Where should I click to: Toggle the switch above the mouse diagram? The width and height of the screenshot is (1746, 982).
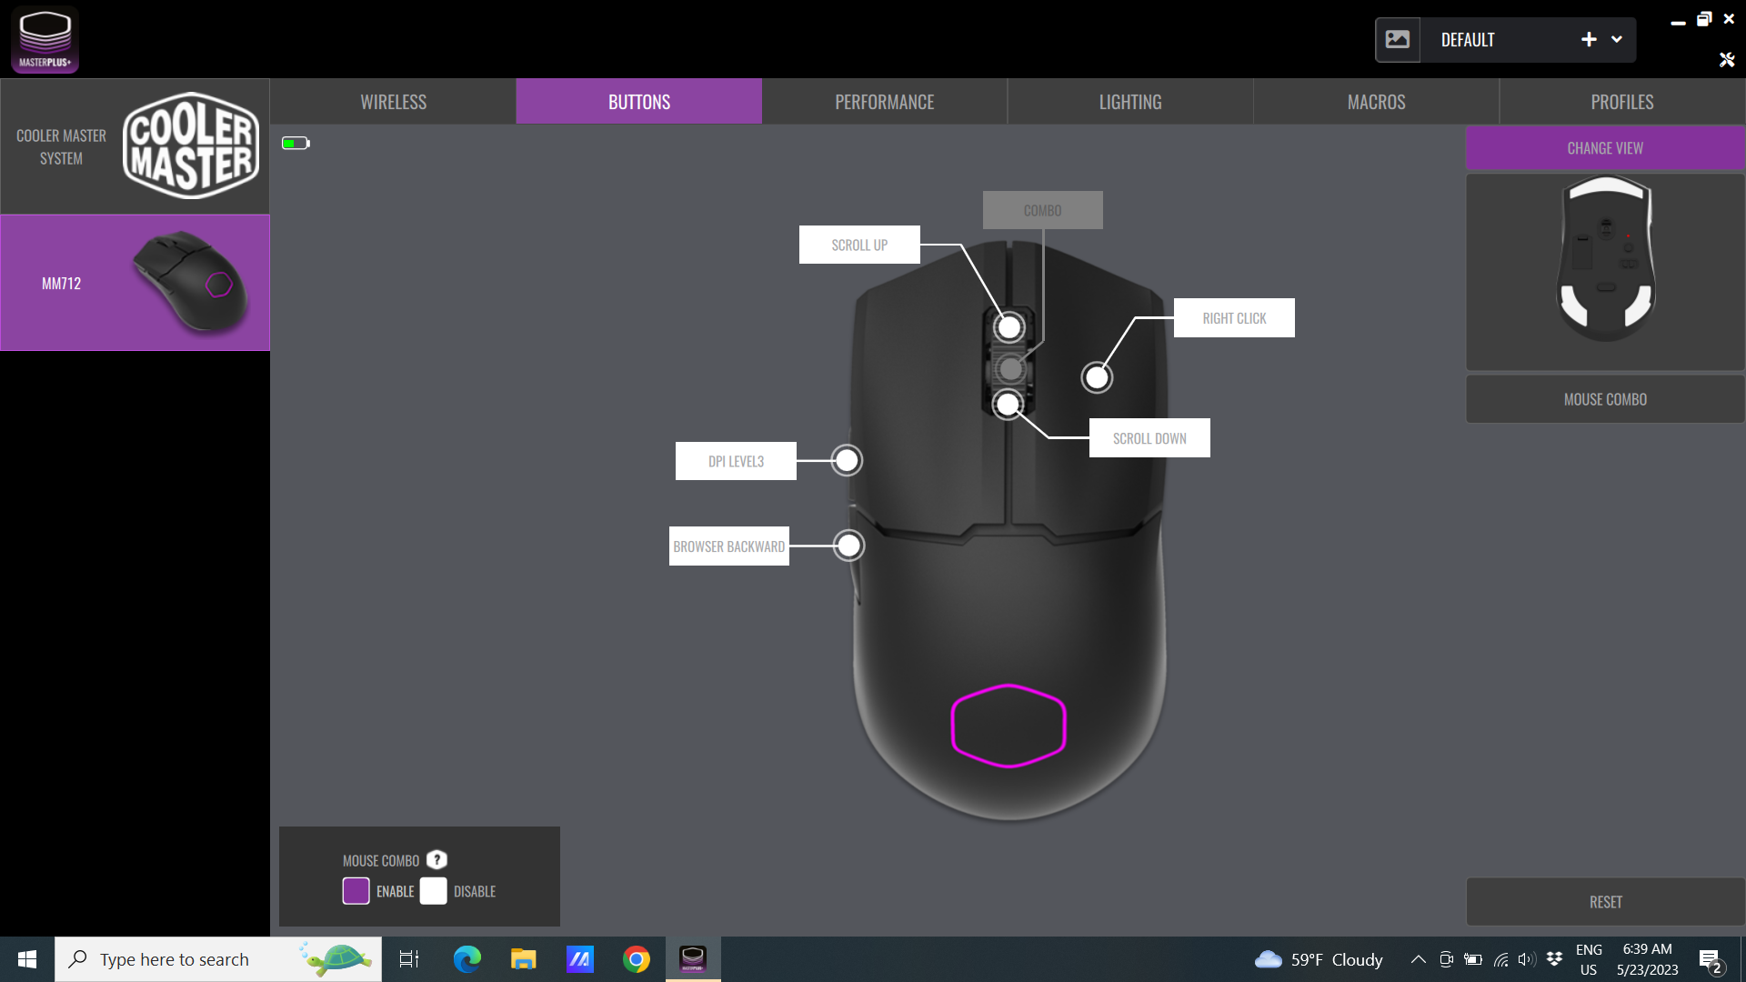(295, 142)
